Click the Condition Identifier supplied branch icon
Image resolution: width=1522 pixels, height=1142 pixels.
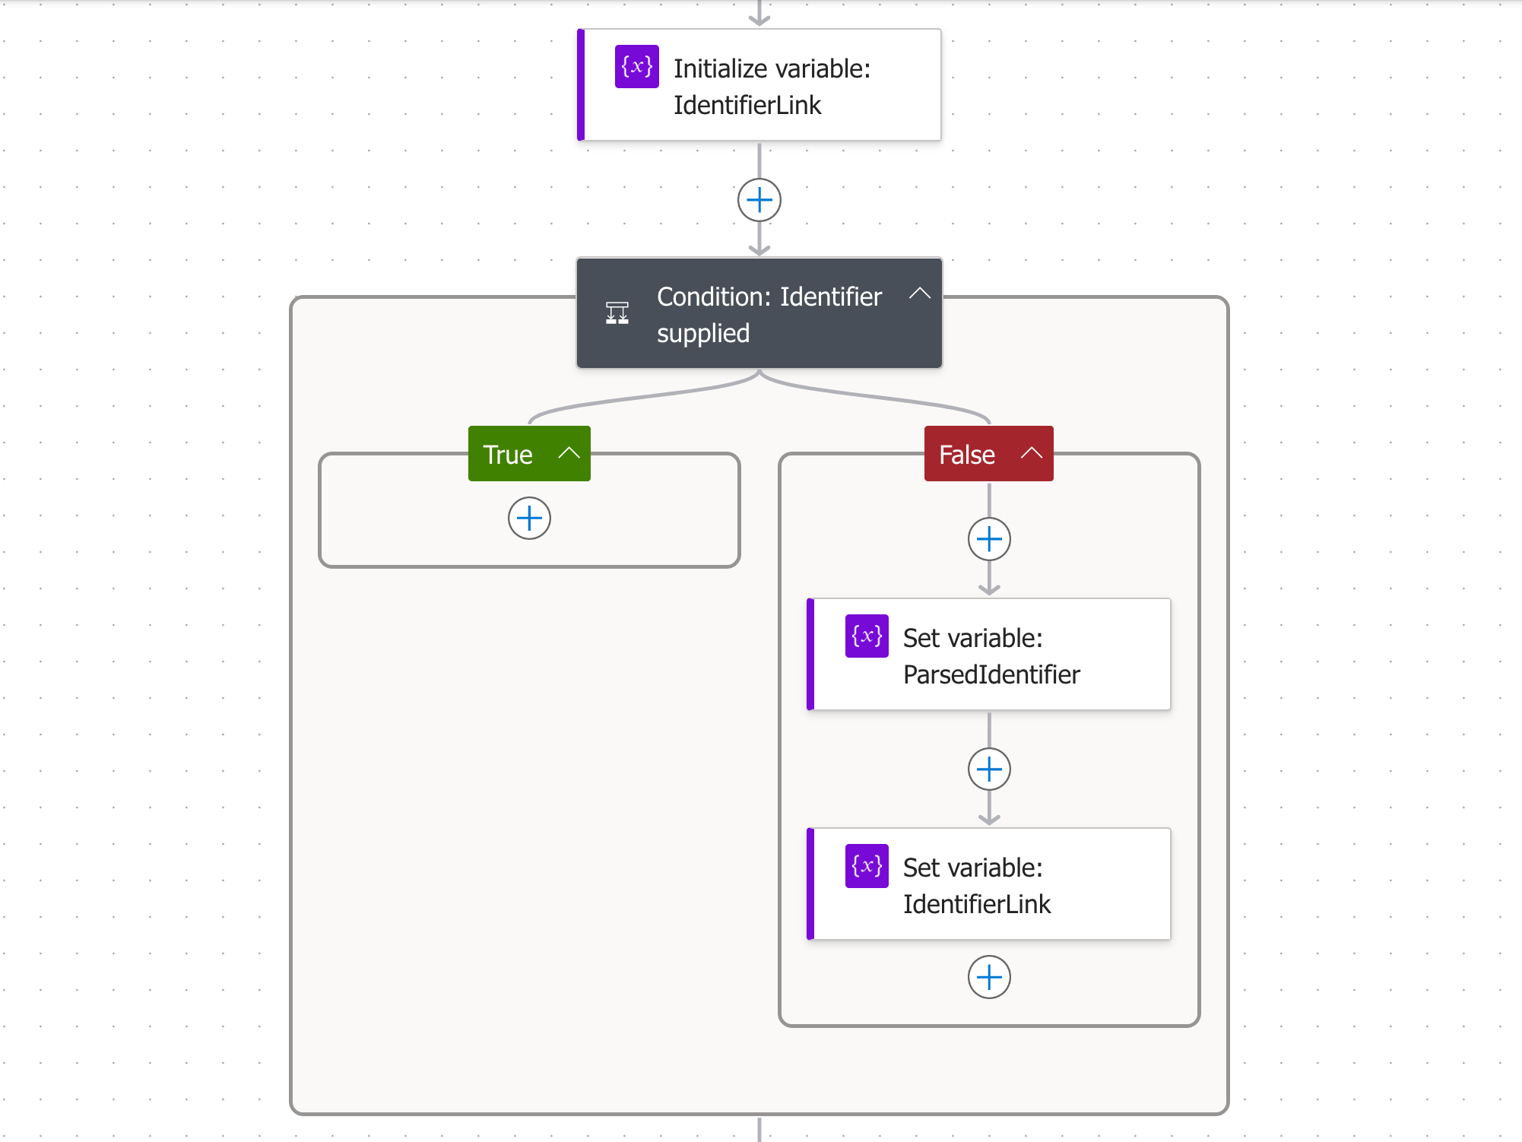[x=617, y=312]
